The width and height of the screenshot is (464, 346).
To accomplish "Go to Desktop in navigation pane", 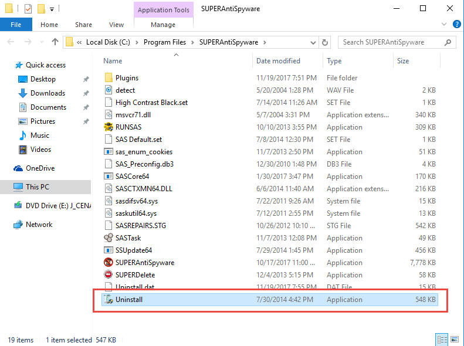I will (43, 79).
